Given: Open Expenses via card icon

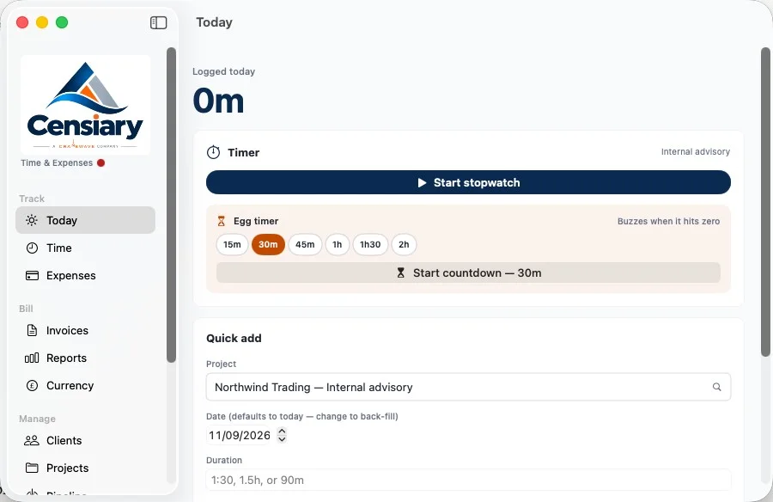Looking at the screenshot, I should tap(32, 275).
